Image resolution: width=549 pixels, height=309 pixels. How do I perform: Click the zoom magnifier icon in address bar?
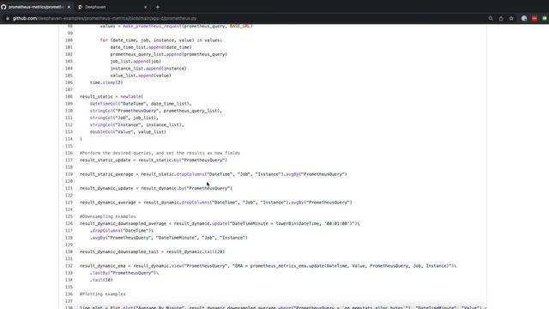491,18
